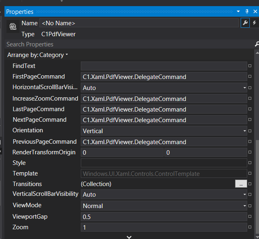Click the ViewMode property label

(27, 205)
